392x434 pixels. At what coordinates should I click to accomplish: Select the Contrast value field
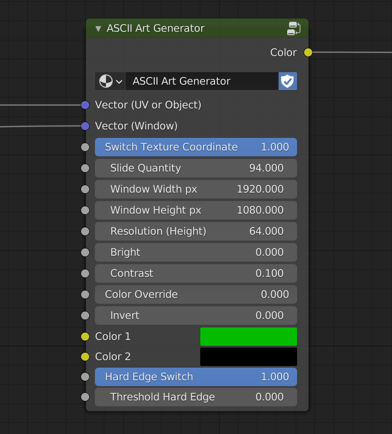pyautogui.click(x=196, y=273)
